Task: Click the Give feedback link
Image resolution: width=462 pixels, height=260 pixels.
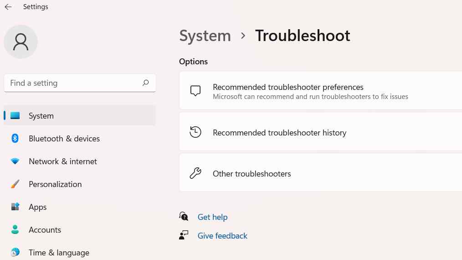Action: 222,235
